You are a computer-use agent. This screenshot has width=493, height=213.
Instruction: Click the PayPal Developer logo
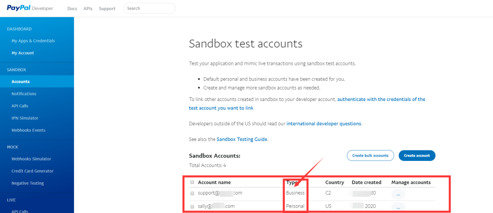[x=30, y=9]
